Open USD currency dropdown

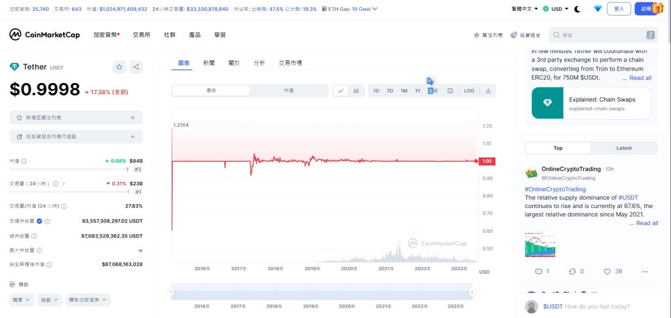[x=556, y=9]
